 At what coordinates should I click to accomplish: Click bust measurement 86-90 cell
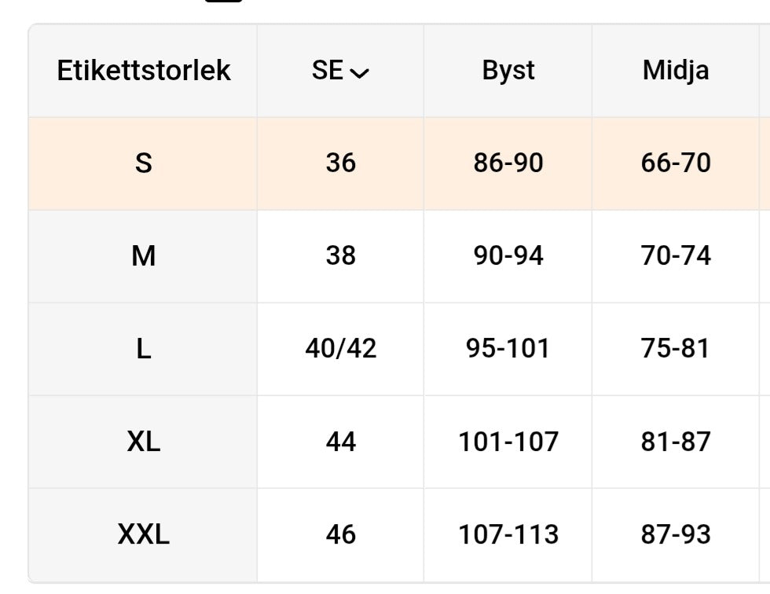pos(508,163)
